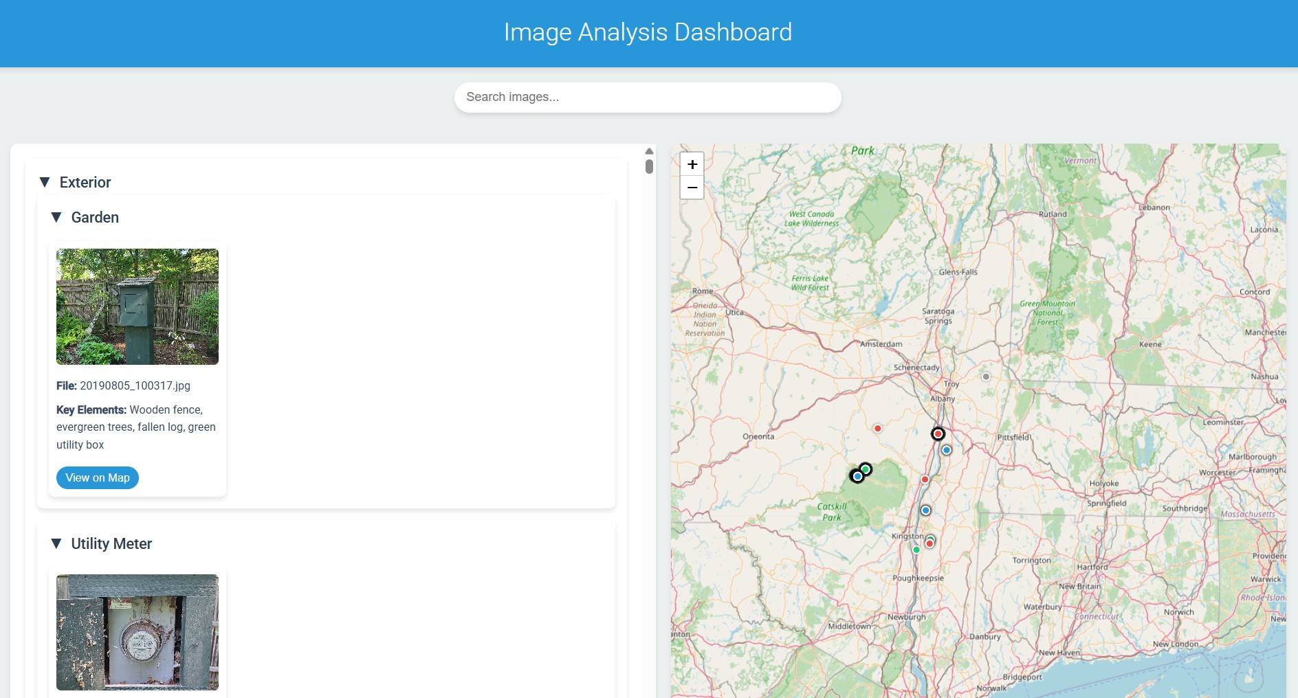
Task: Click the red marker near Oneonta
Action: pos(878,428)
